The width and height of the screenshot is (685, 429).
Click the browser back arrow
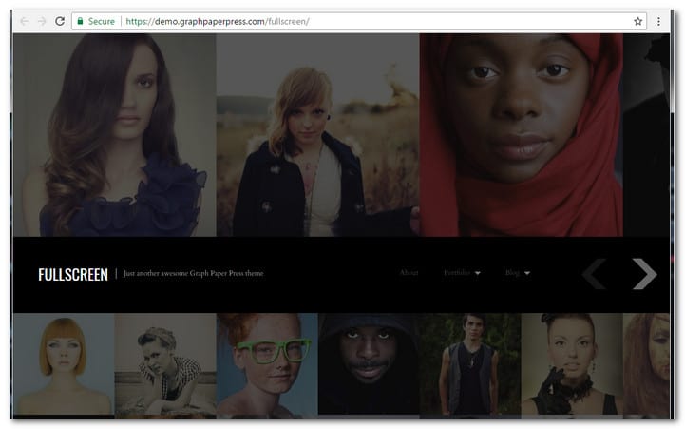coord(24,21)
